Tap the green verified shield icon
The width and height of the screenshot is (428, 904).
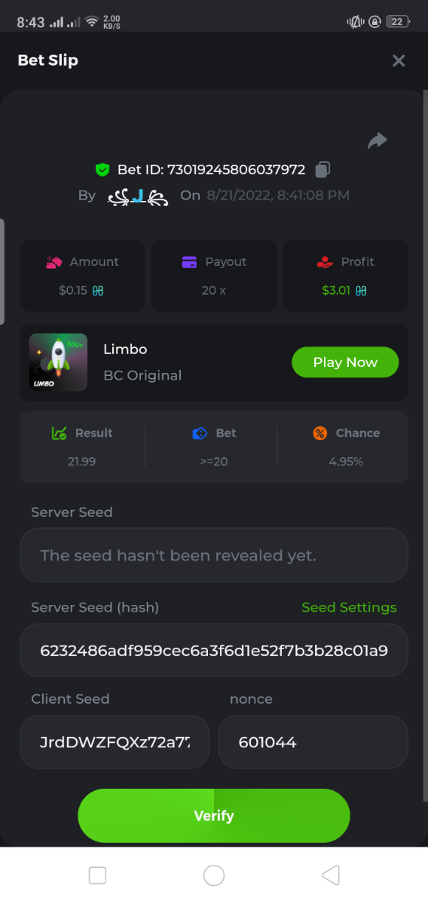102,170
